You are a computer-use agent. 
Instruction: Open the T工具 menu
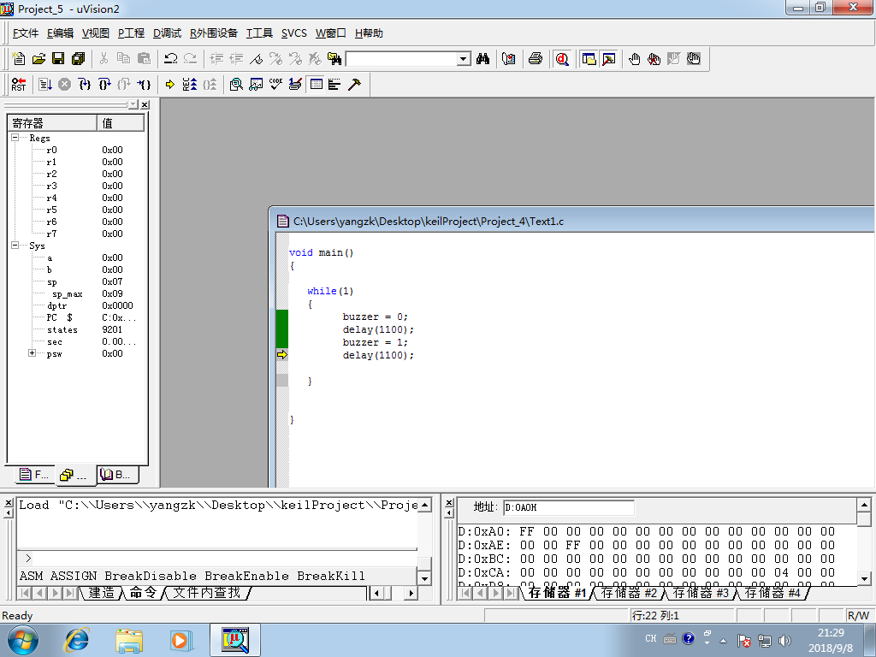click(259, 33)
